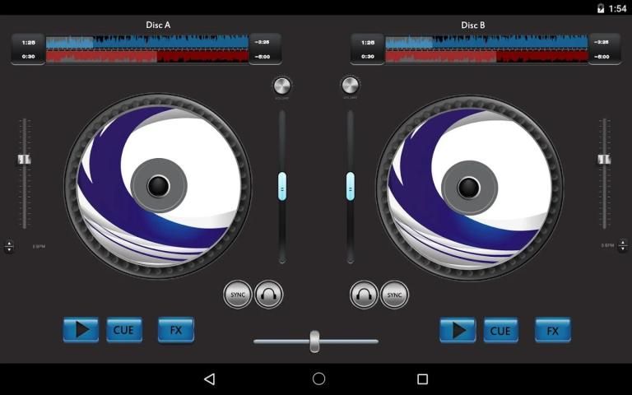Tap the CUE button for Disc B
Viewport: 632px width, 395px height.
500,331
